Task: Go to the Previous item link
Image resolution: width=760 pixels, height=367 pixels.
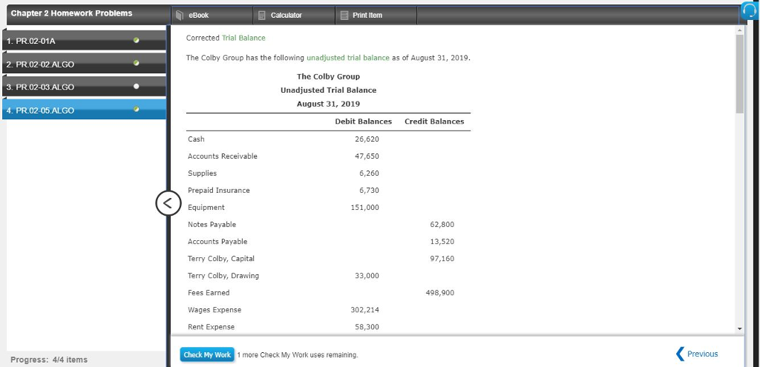Action: [702, 354]
